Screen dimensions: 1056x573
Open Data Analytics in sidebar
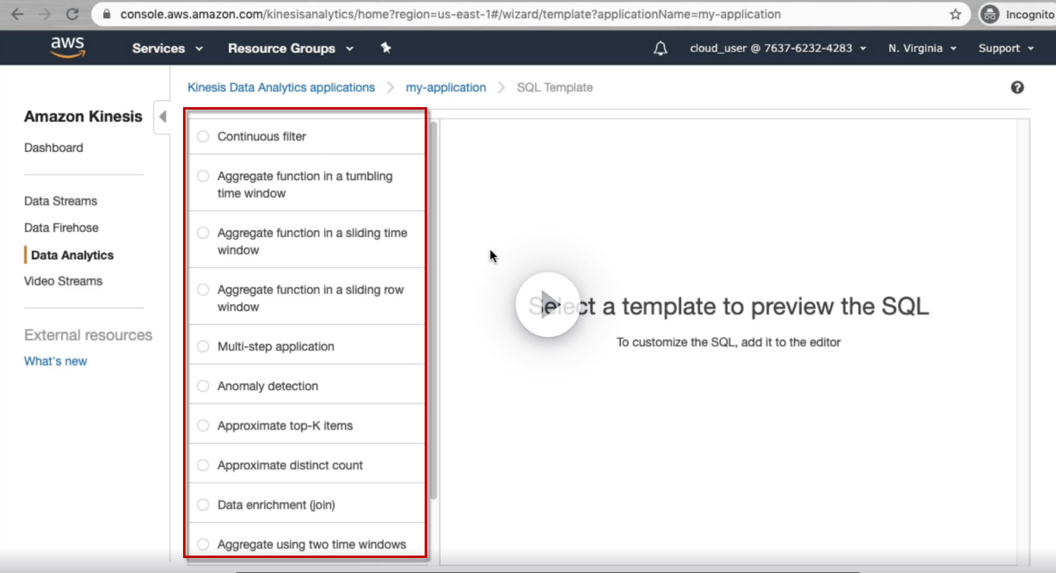(72, 255)
